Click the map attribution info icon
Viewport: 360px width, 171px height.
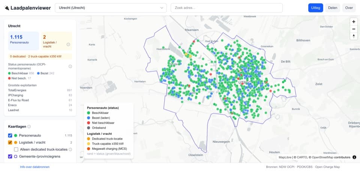tap(354, 157)
